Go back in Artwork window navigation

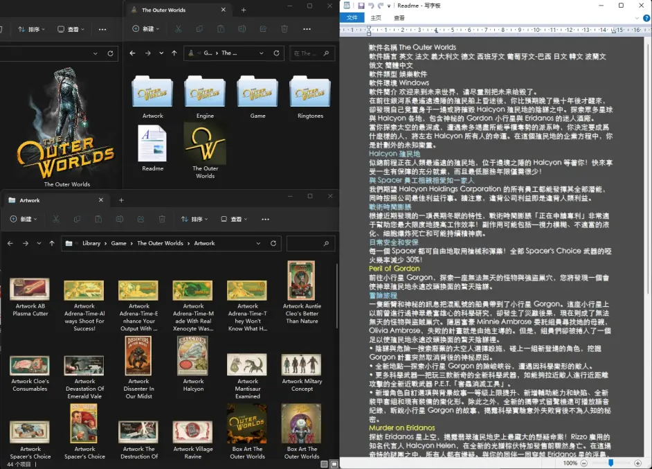point(10,243)
